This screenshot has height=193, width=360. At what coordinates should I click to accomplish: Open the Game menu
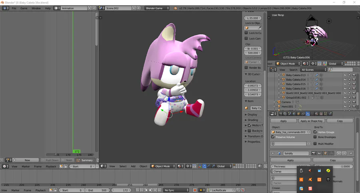24,8
